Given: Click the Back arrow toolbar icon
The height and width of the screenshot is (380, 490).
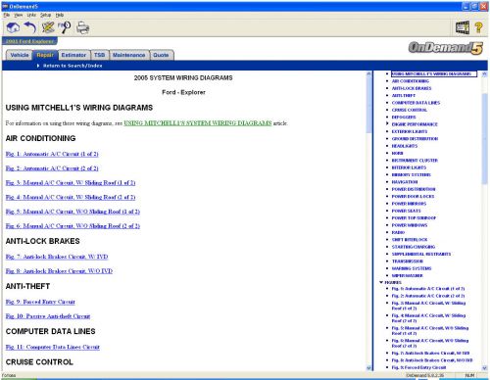Looking at the screenshot, I should point(30,27).
